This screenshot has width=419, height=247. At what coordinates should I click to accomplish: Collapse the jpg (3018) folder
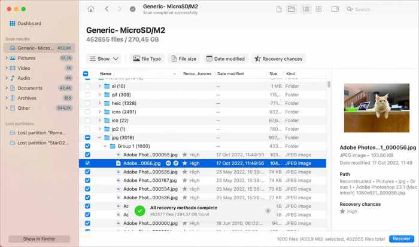(99, 137)
